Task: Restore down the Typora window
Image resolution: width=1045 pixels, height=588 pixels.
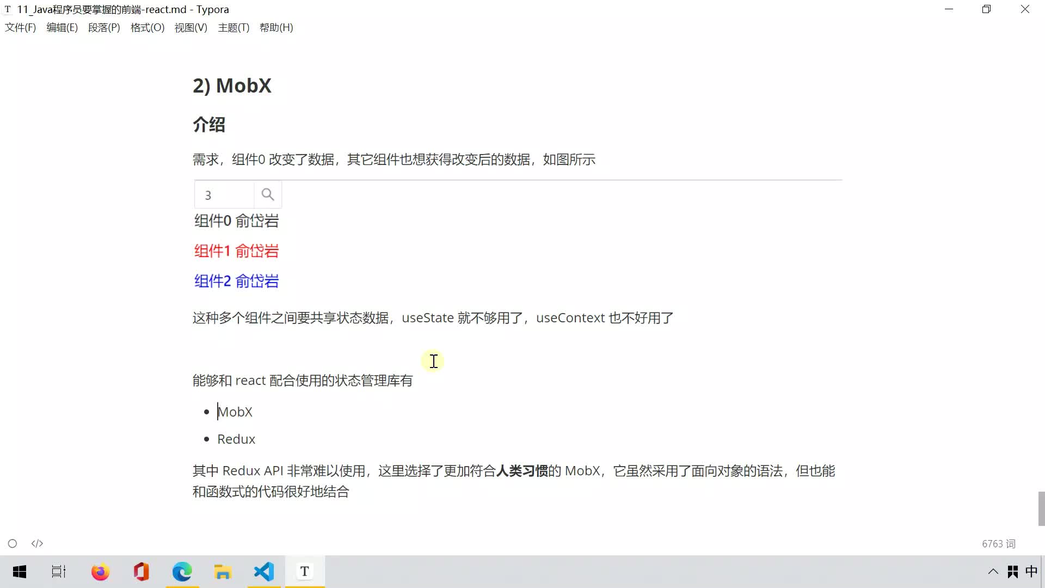Action: coord(987,9)
